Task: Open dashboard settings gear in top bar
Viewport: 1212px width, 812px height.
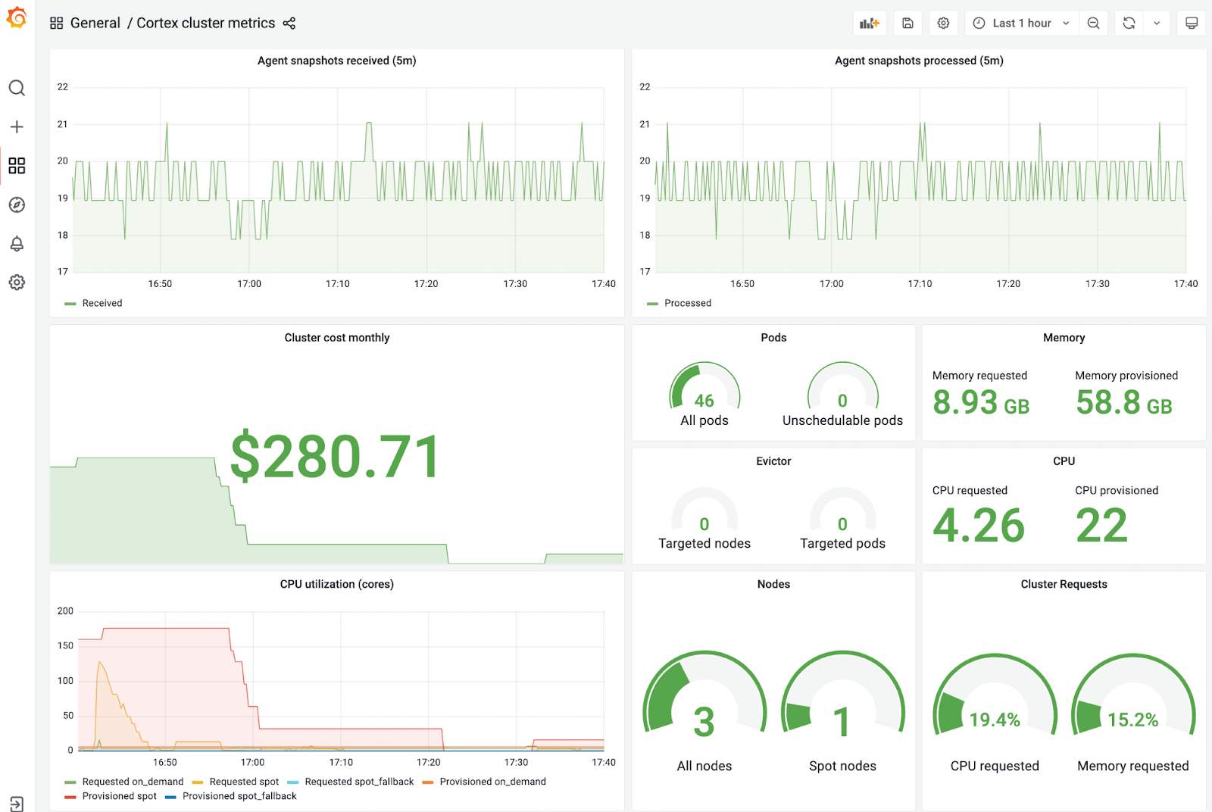Action: 943,23
